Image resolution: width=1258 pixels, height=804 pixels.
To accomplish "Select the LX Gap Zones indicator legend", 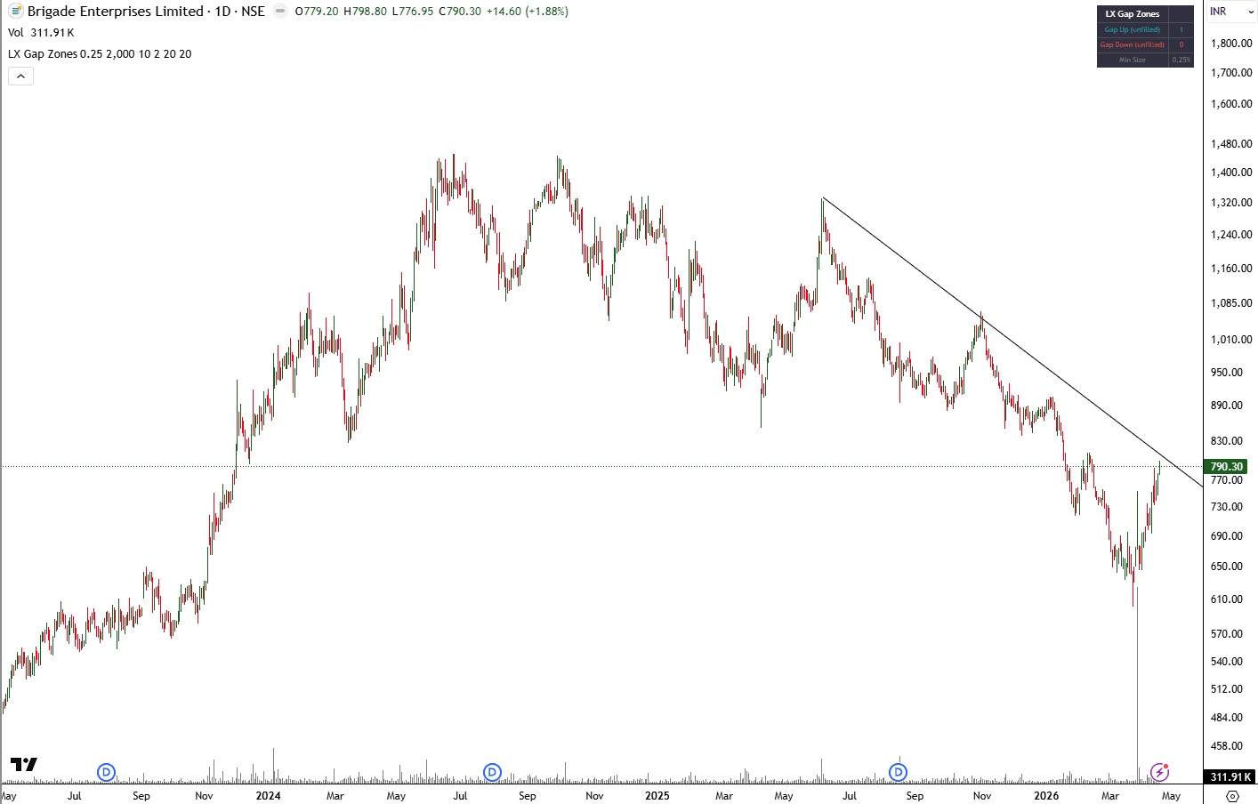I will 100,54.
